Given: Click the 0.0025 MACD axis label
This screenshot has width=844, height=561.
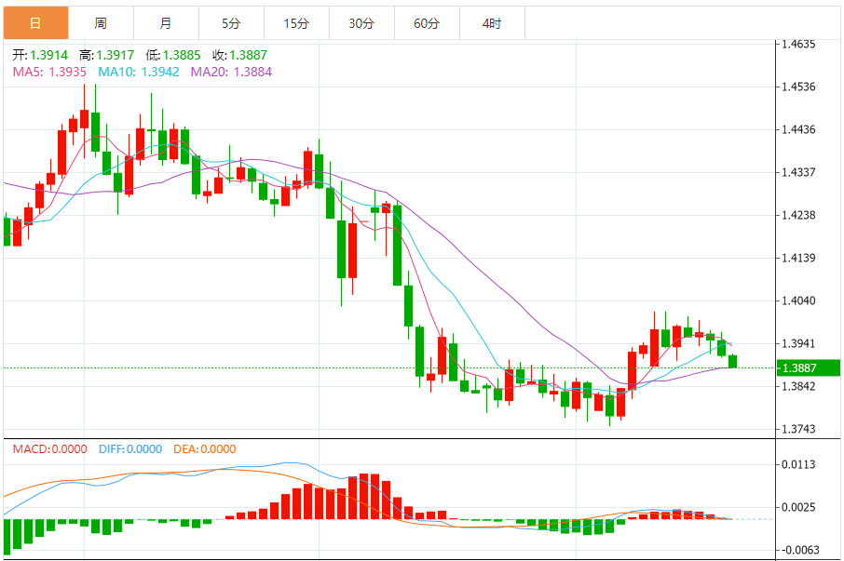Looking at the screenshot, I should 798,507.
